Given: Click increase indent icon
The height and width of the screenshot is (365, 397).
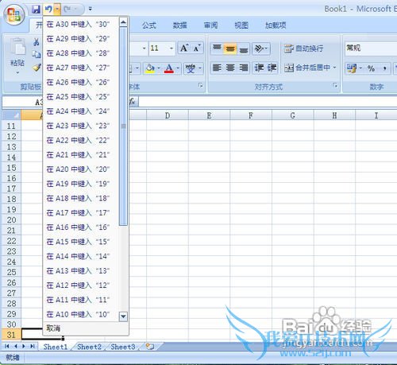Looking at the screenshot, I should (x=272, y=68).
